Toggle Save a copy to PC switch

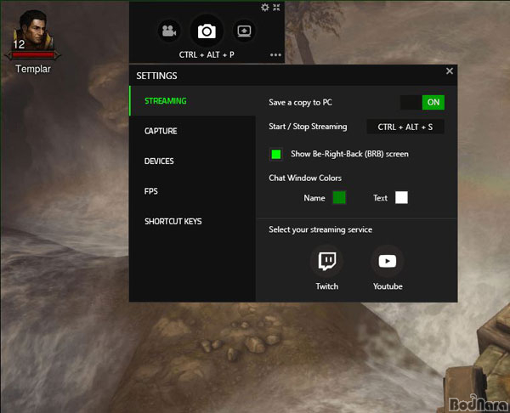pos(422,103)
